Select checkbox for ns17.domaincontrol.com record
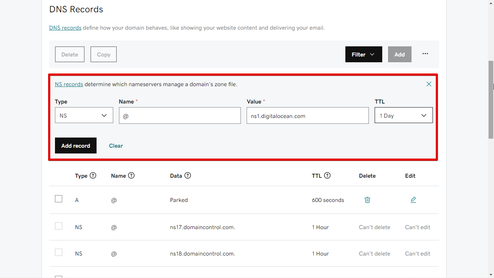Image resolution: width=494 pixels, height=278 pixels. 59,226
